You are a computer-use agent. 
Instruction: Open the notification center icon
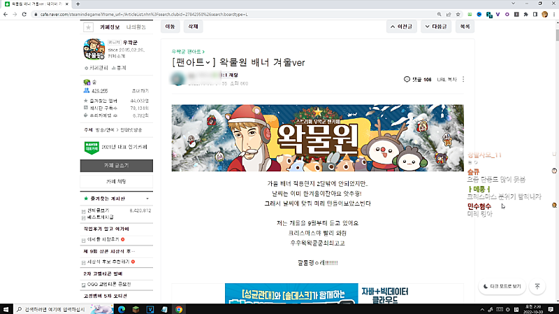pyautogui.click(x=551, y=309)
